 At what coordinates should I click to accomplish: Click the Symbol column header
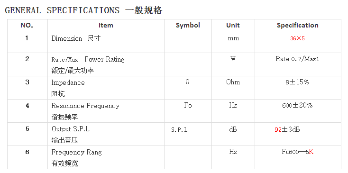(x=188, y=26)
